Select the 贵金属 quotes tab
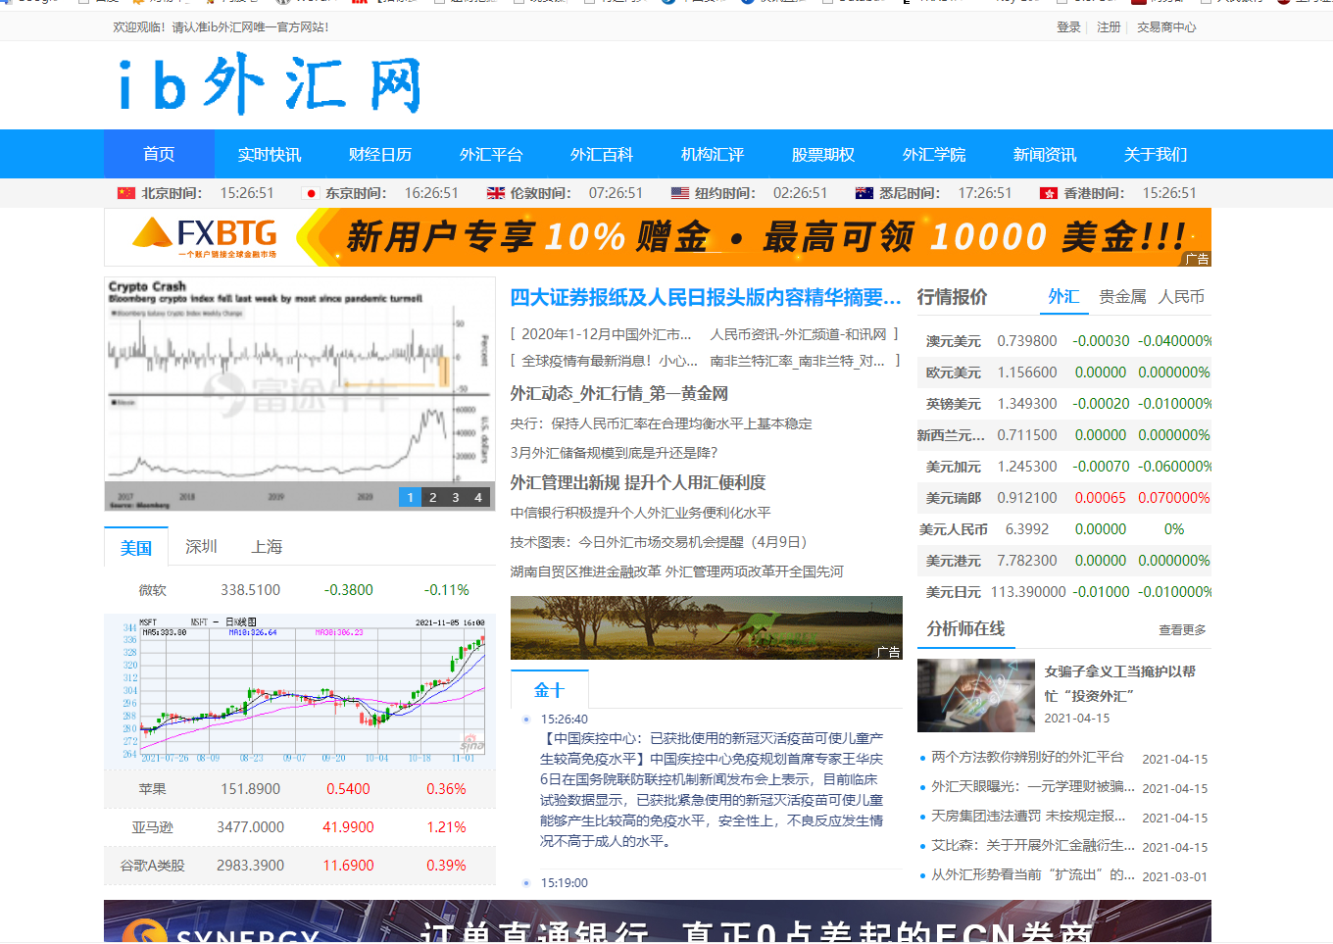 click(x=1122, y=296)
